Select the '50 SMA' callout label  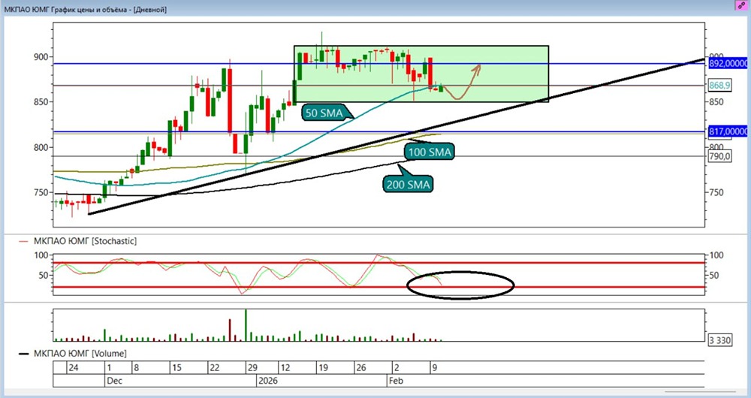click(x=324, y=113)
